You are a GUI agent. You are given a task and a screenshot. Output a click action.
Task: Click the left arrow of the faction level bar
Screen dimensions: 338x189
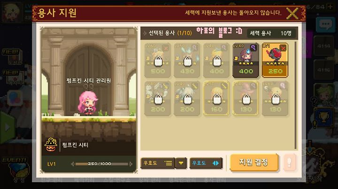click(73, 164)
